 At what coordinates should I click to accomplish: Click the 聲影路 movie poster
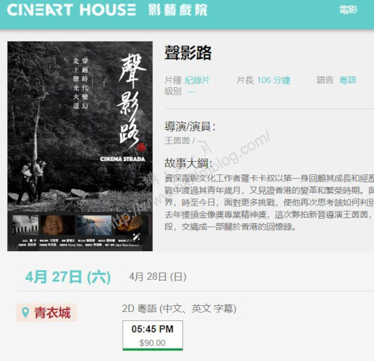tap(80, 146)
